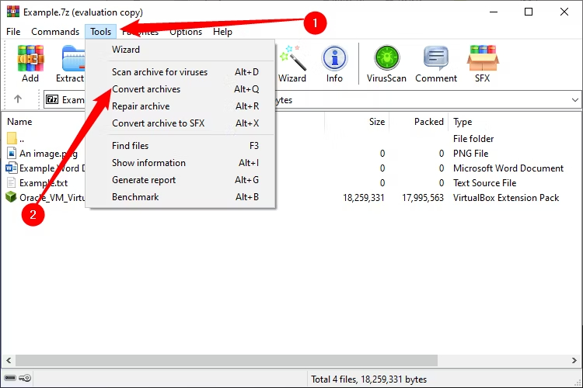
Task: Sort by the Packed column header
Action: coord(428,122)
